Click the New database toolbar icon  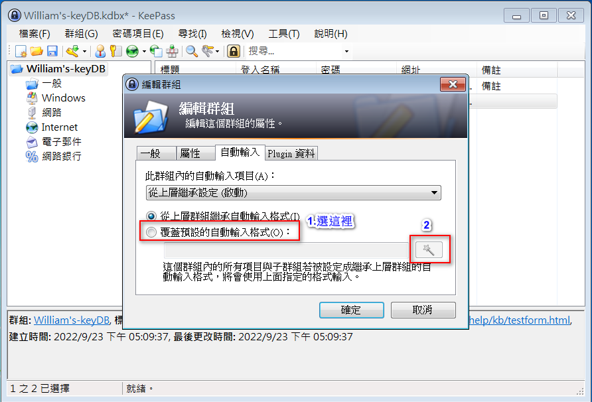pyautogui.click(x=21, y=51)
